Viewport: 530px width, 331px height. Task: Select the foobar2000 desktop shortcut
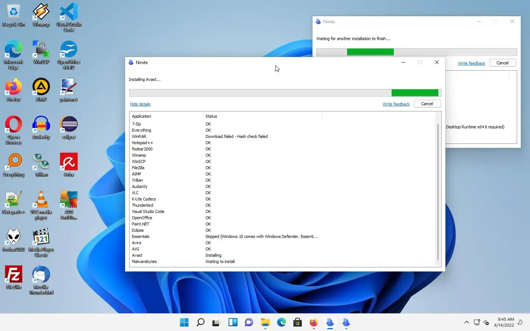point(14,240)
